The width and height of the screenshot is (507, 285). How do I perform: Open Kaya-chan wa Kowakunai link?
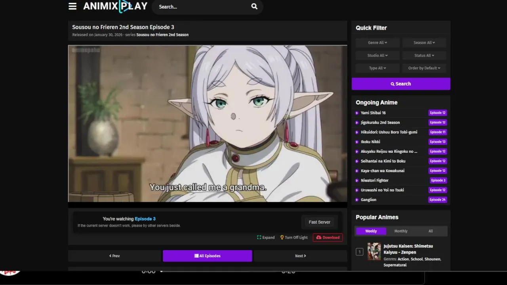click(x=383, y=171)
